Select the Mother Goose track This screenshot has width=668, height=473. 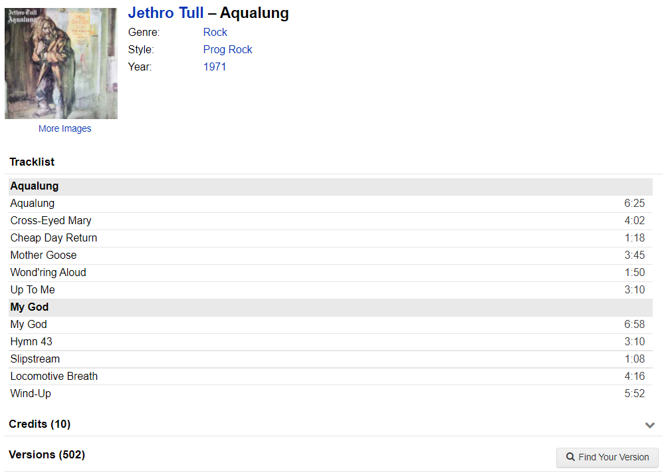[43, 255]
